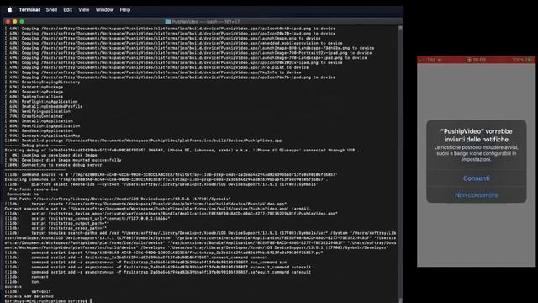Click the dialog description about notifiche
Screen dimensions: 538x303
click(x=477, y=153)
